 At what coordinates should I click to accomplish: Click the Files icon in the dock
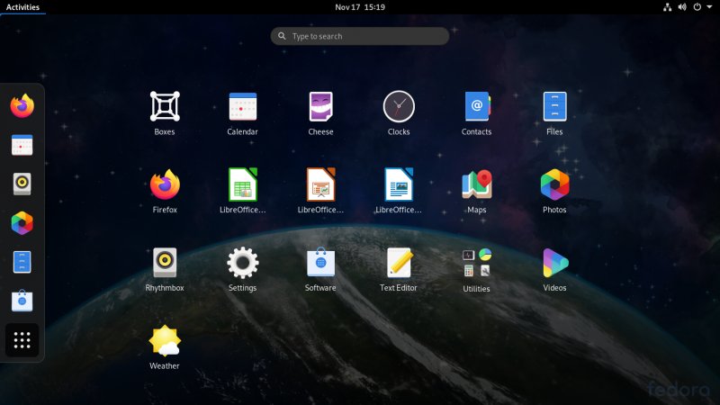coord(22,262)
